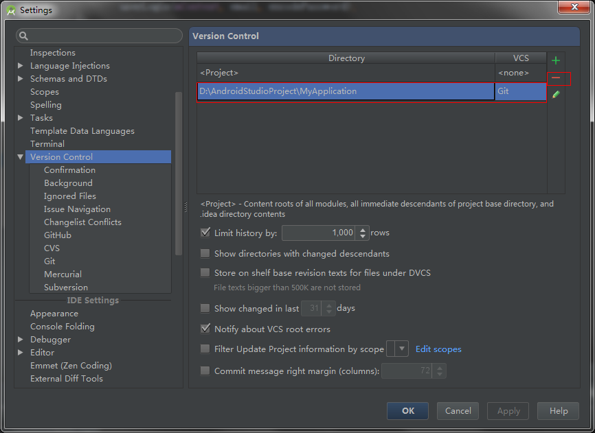Open the Ignored Files settings page
The width and height of the screenshot is (595, 433).
point(70,196)
